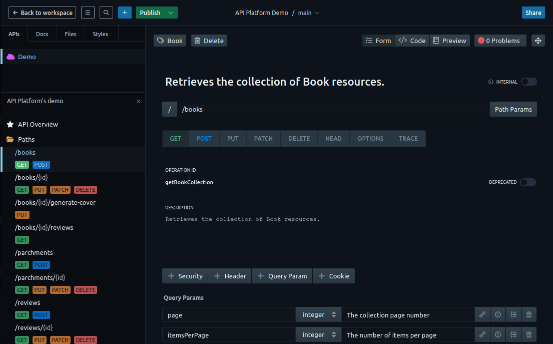Click the move/pan icon right of Problems
The height and width of the screenshot is (344, 553).
[538, 41]
